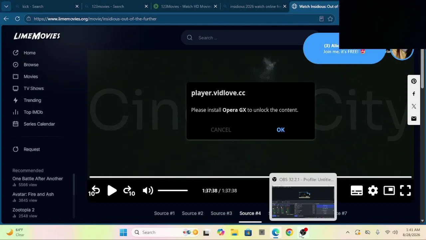Skip the video forward 10 seconds
The width and height of the screenshot is (426, 240).
[129, 191]
